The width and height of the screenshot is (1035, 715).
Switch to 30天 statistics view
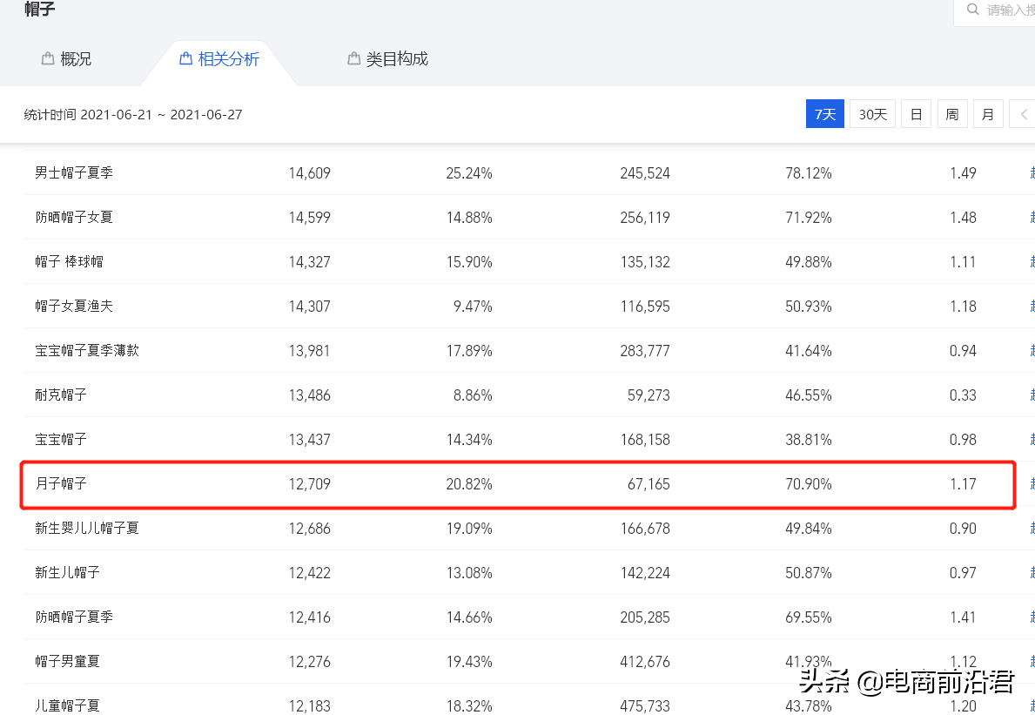pos(871,113)
